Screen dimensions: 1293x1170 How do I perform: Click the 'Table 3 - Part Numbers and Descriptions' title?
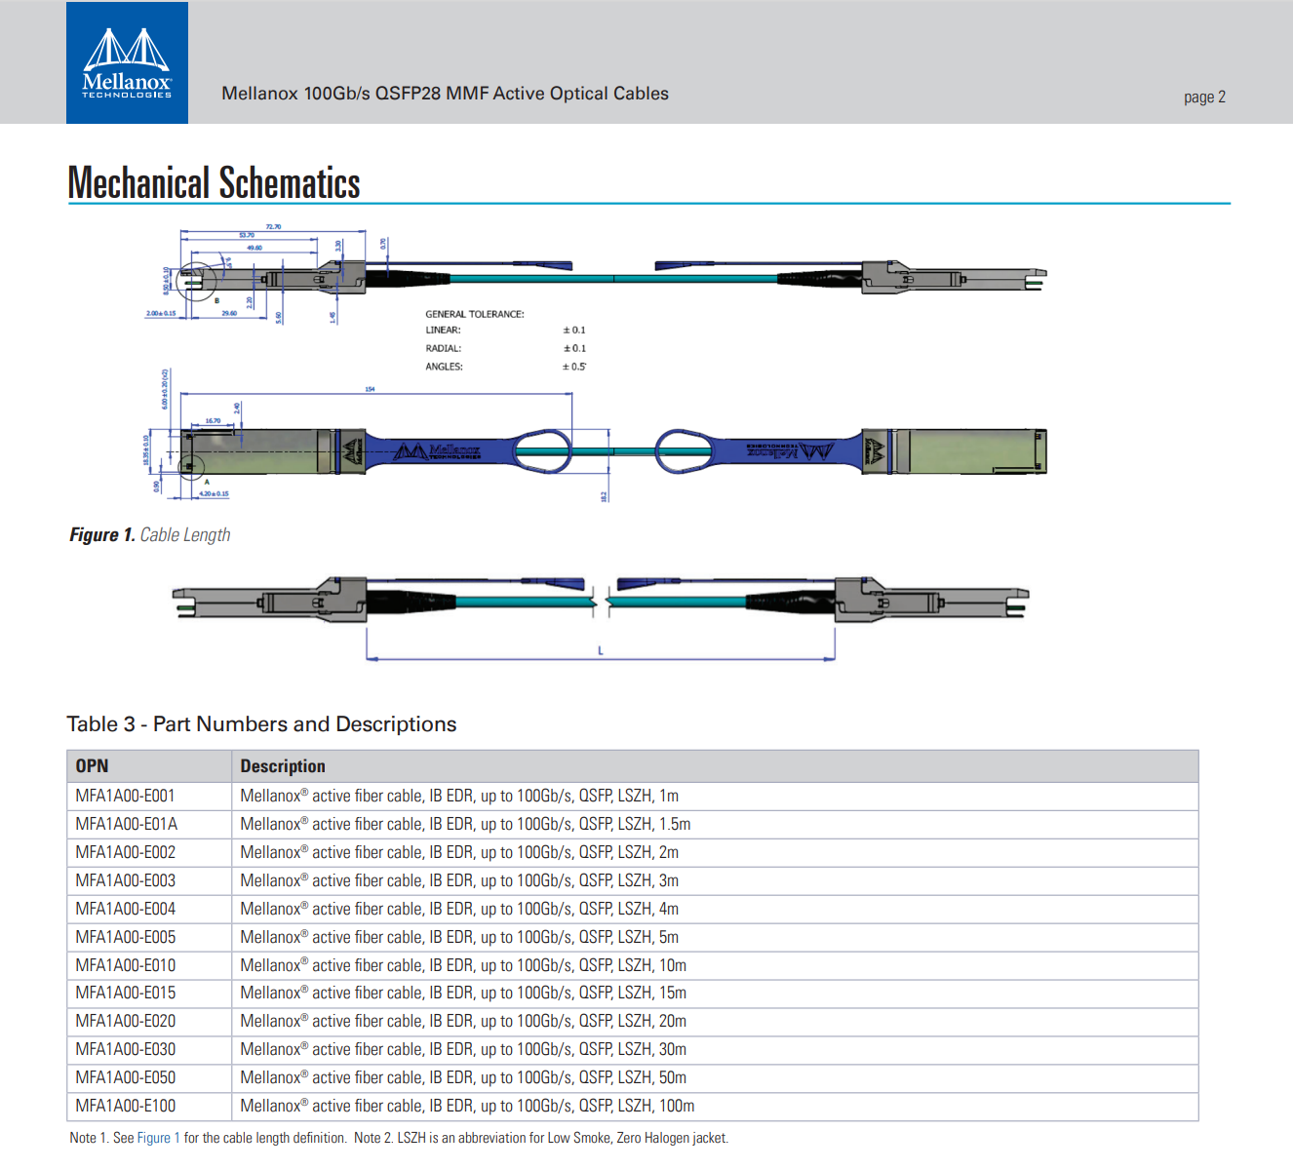coord(261,724)
